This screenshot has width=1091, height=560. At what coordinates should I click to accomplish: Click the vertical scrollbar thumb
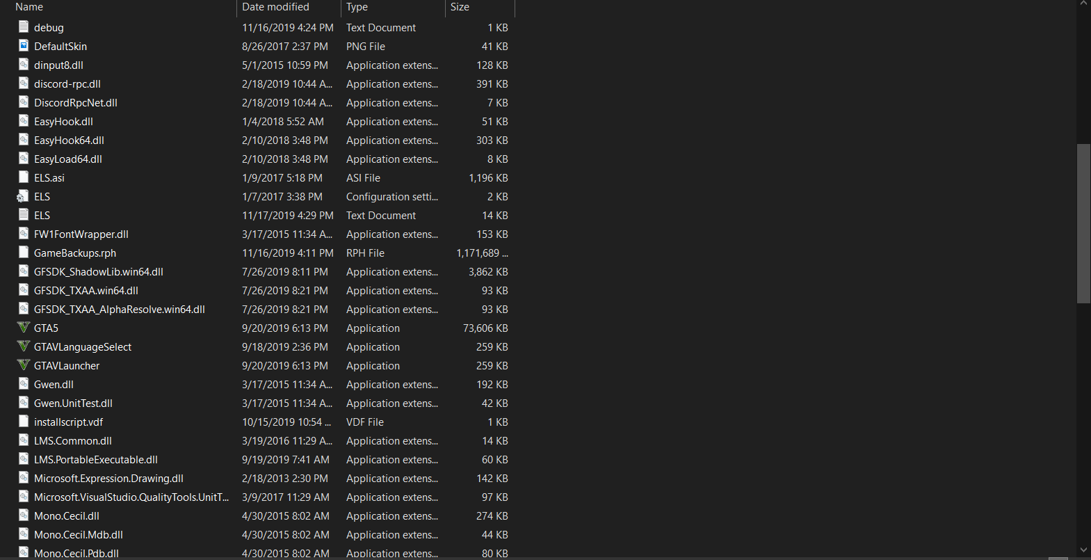pos(1083,223)
